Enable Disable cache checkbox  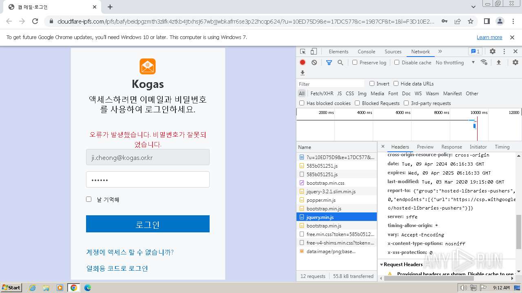(x=397, y=62)
